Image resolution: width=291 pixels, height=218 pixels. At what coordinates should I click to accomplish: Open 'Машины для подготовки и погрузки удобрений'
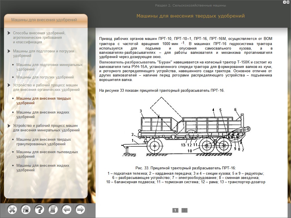(x=43, y=53)
